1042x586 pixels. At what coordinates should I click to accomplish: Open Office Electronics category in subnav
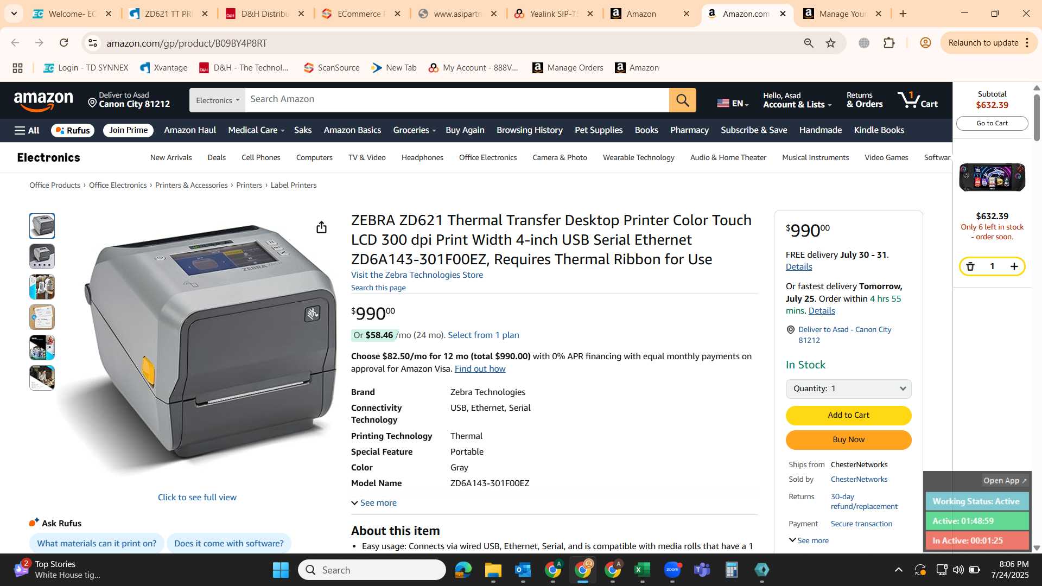[x=487, y=157]
